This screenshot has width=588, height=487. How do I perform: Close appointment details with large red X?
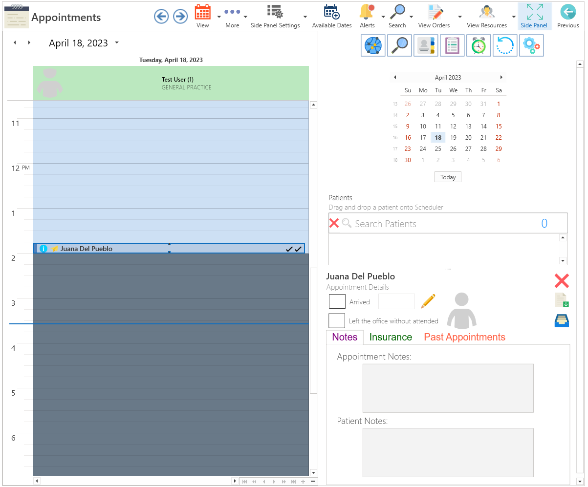562,281
